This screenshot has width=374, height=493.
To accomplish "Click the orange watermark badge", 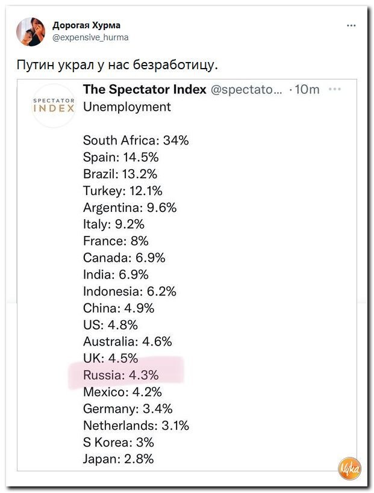I will [x=349, y=468].
